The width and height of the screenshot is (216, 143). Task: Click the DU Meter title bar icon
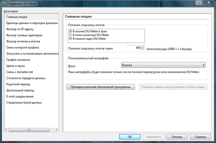pyautogui.click(x=4, y=4)
